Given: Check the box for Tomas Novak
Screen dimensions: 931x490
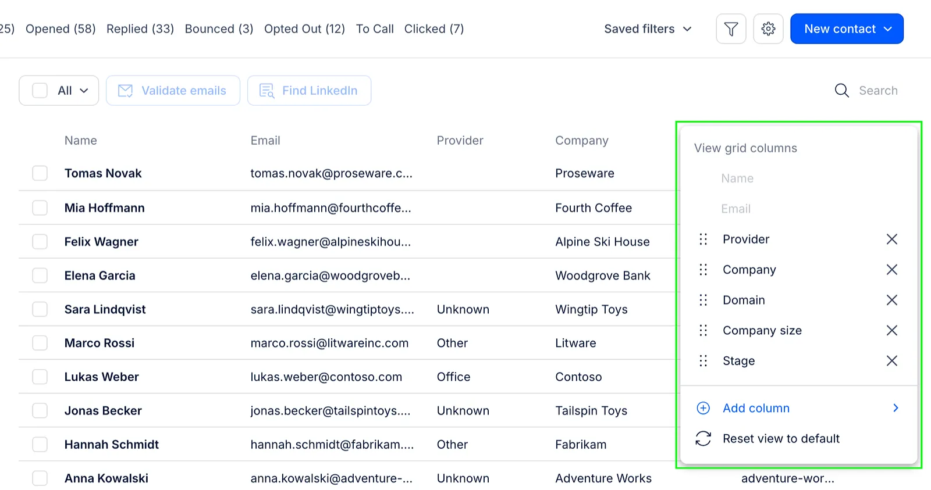Looking at the screenshot, I should [40, 173].
